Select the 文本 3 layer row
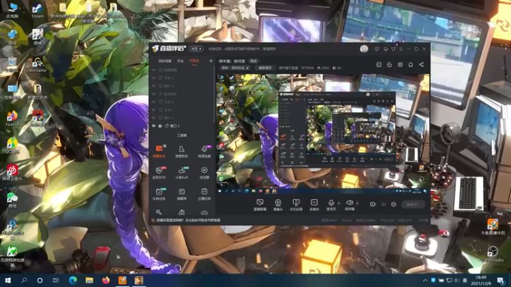Image resolution: width=511 pixels, height=287 pixels. (182, 78)
